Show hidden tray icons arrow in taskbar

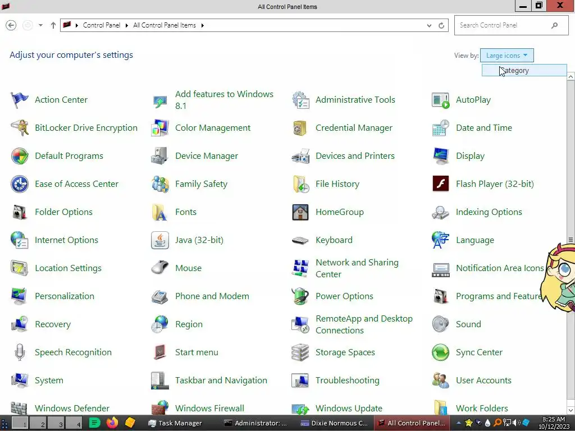458,423
